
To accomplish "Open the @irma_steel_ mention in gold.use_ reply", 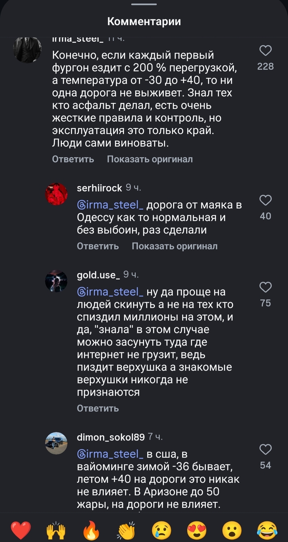I will click(110, 292).
